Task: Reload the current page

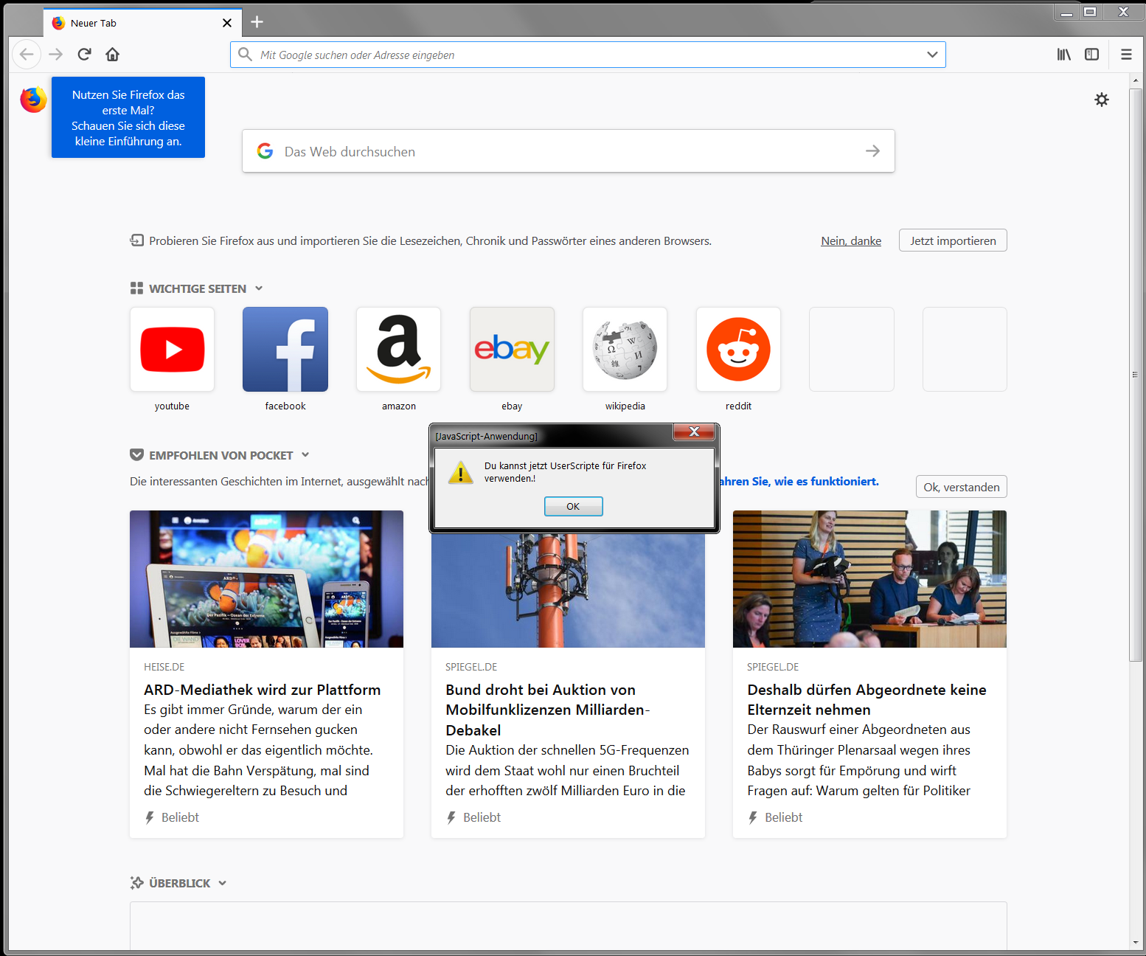Action: pos(85,54)
